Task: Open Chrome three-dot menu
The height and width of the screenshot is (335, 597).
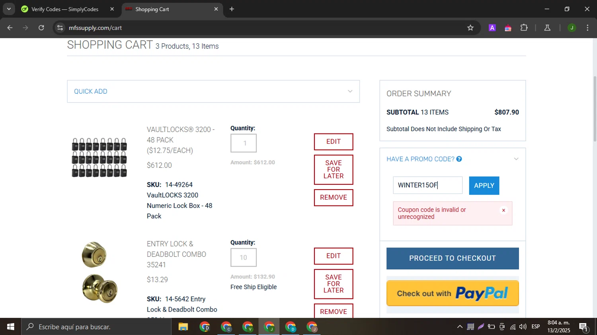Action: click(587, 28)
